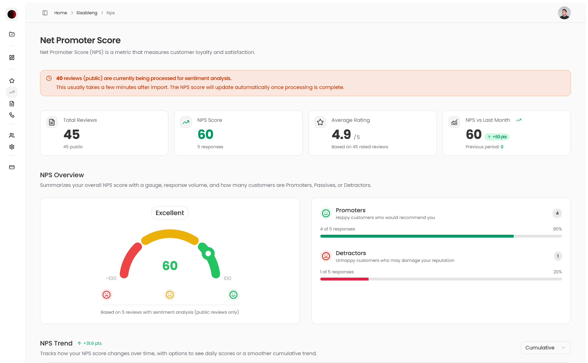
Task: Click the sad face emoji under the gauge
Action: click(107, 295)
